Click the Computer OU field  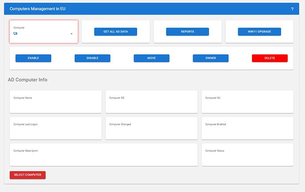248,102
